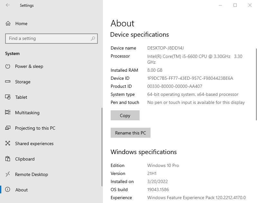Click the Multitasking icon
Viewport: 257px width, 203px height.
pyautogui.click(x=8, y=113)
